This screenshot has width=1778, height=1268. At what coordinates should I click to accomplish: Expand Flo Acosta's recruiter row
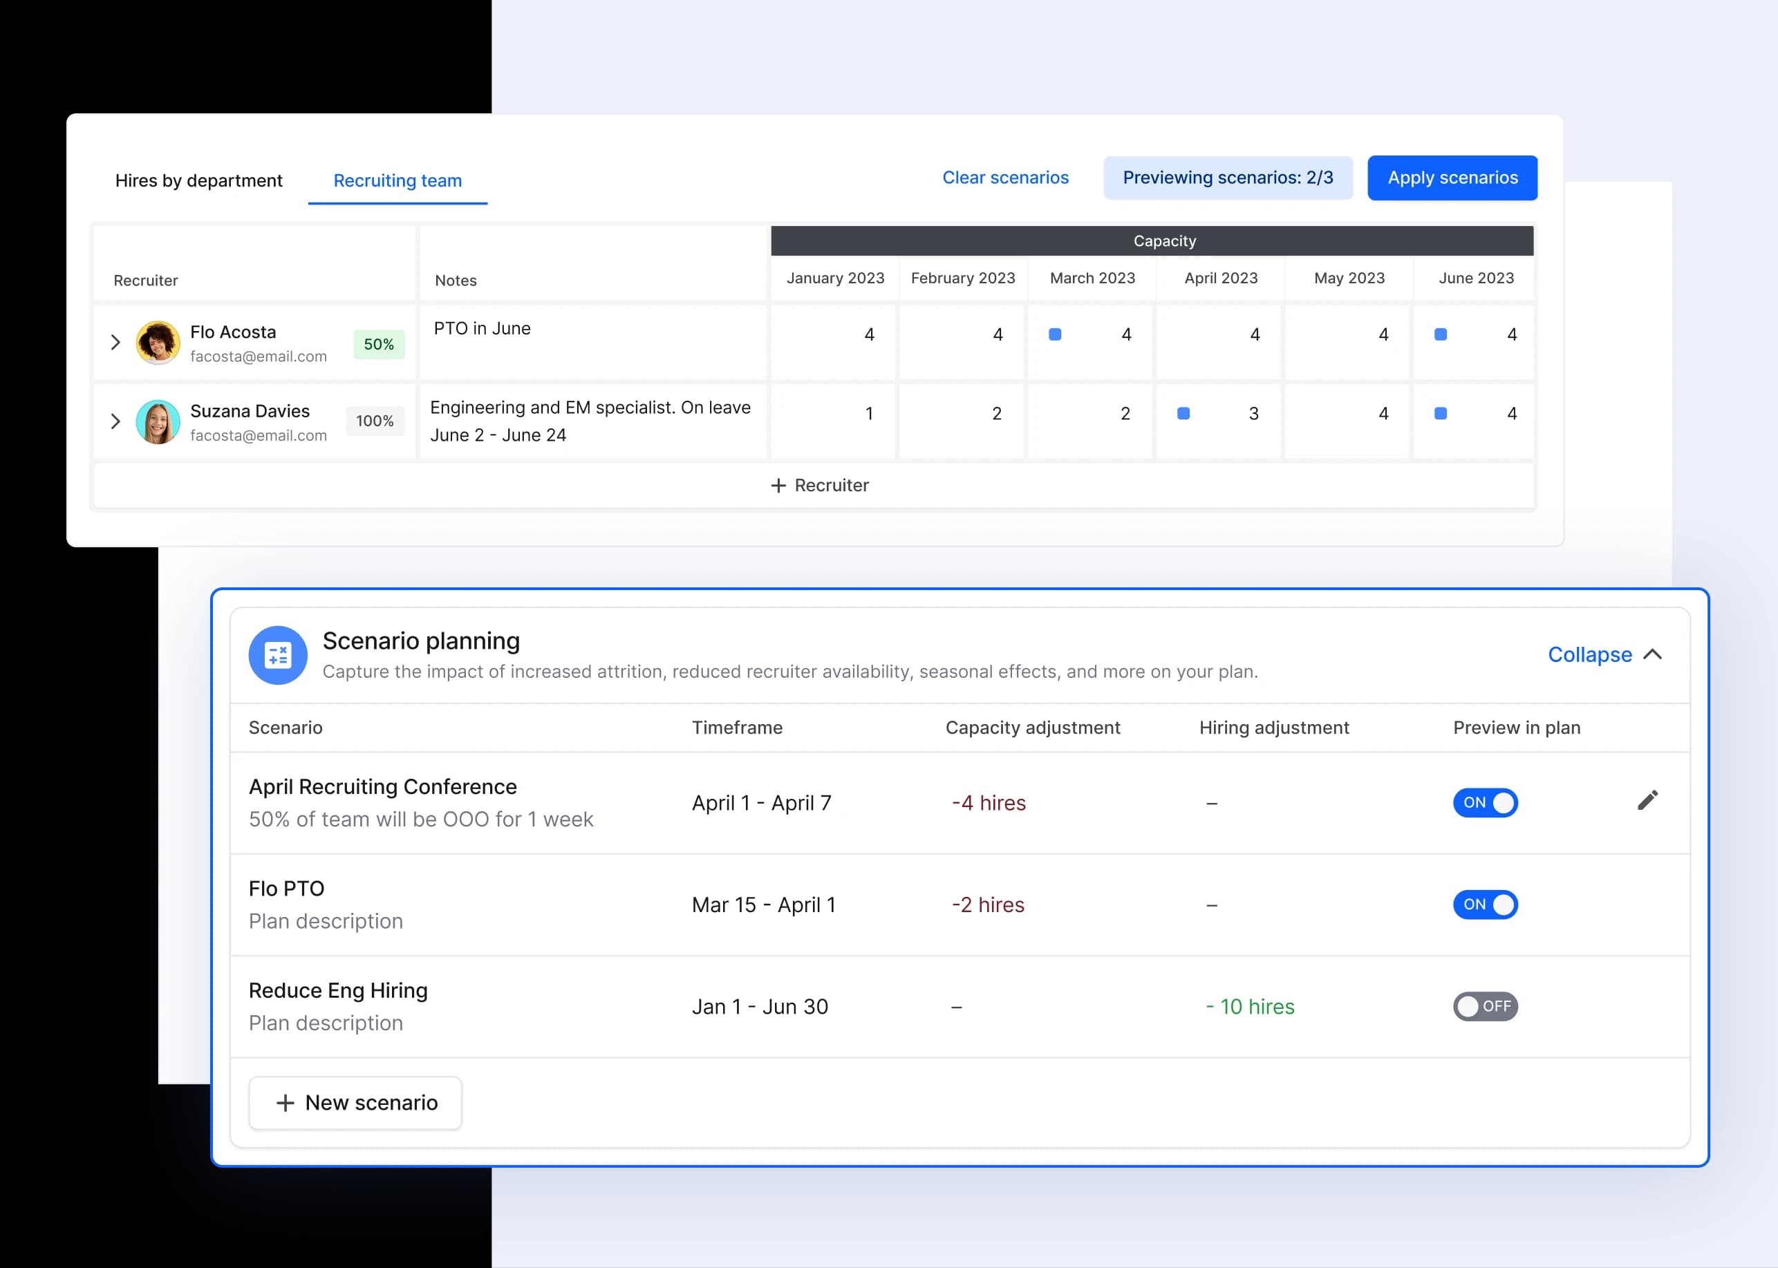(115, 343)
